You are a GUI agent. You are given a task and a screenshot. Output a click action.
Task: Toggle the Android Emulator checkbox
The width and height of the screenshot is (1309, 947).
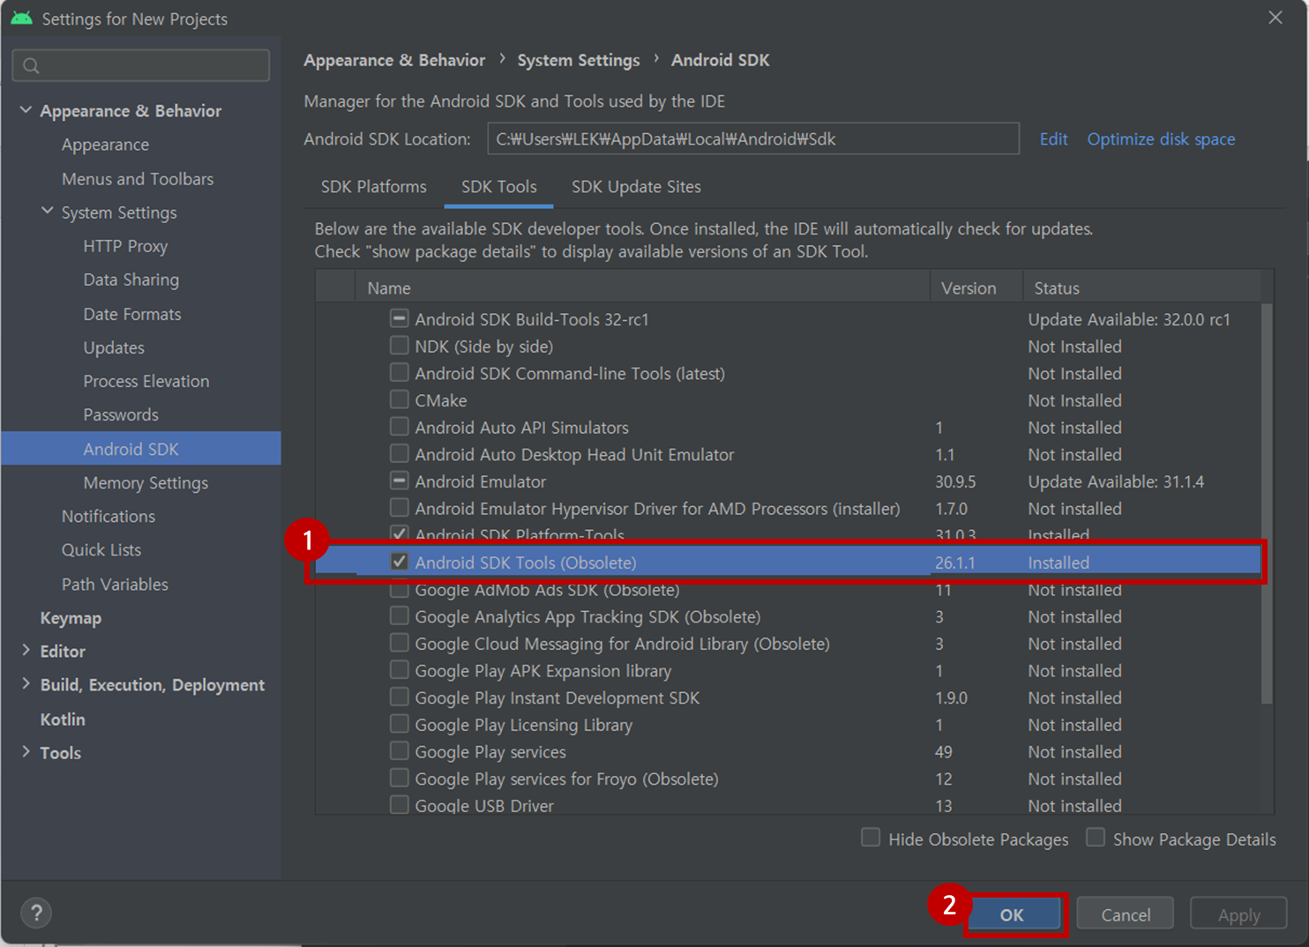[400, 481]
